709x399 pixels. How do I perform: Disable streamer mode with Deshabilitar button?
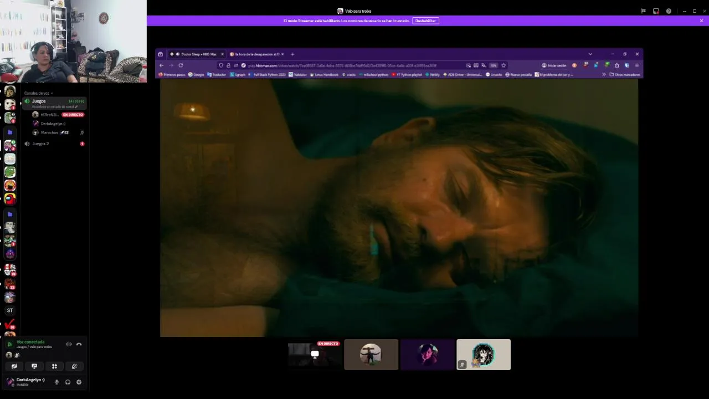[425, 21]
